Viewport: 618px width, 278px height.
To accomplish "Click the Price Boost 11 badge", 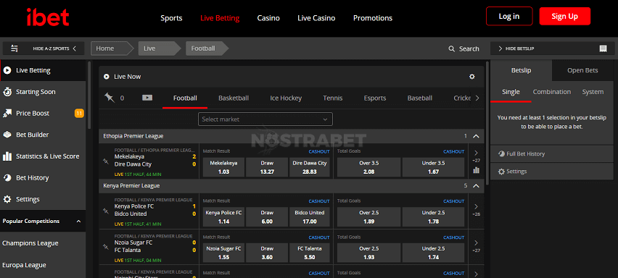I will [79, 114].
